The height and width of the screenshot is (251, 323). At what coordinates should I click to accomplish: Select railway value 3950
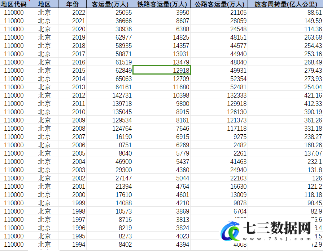pos(162,12)
